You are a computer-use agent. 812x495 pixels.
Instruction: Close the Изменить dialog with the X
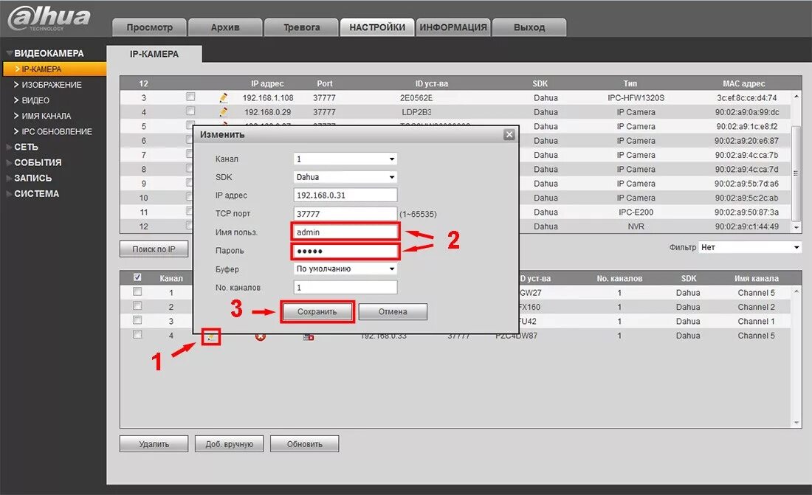coord(509,134)
